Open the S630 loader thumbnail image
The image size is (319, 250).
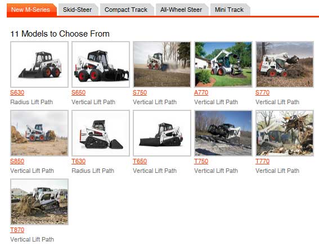point(39,64)
